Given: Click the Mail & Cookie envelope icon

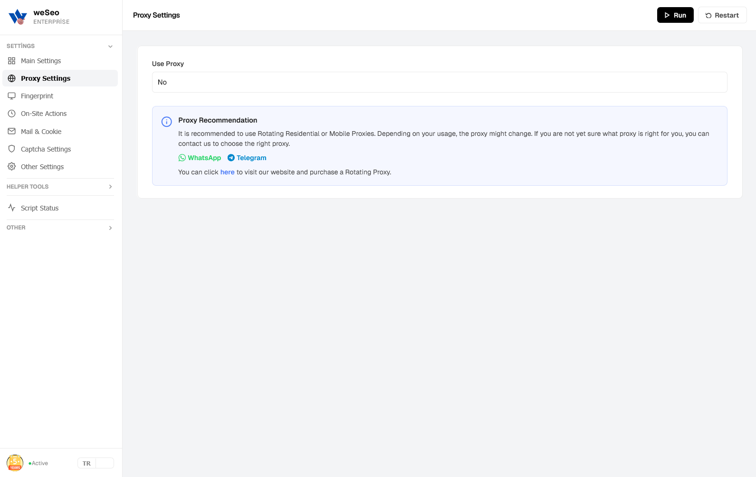Looking at the screenshot, I should 12,131.
